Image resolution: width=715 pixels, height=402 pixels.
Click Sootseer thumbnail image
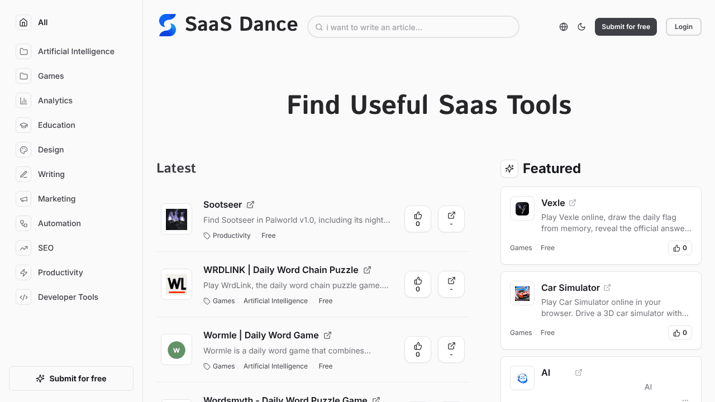click(177, 219)
